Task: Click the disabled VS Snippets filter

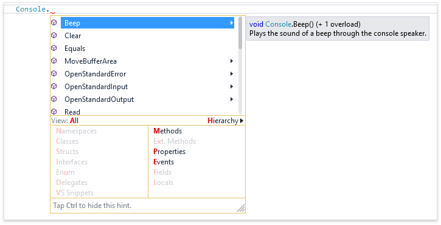Action: pyautogui.click(x=75, y=193)
